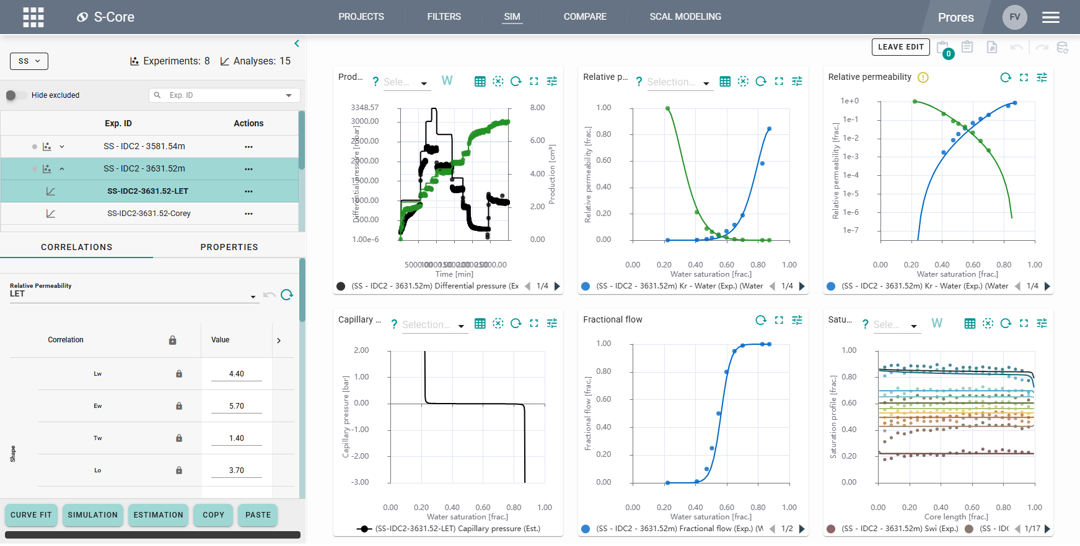Screen dimensions: 1080x546
Task: Open the SCAL MODELING menu
Action: [x=685, y=17]
